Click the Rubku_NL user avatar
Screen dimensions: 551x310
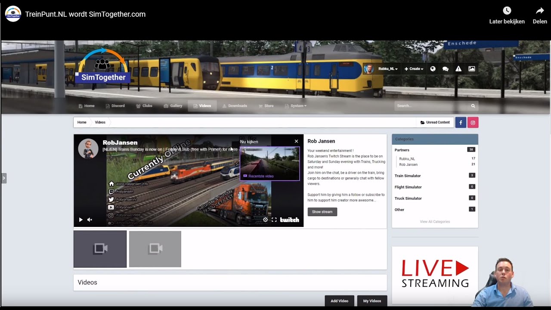pyautogui.click(x=368, y=69)
